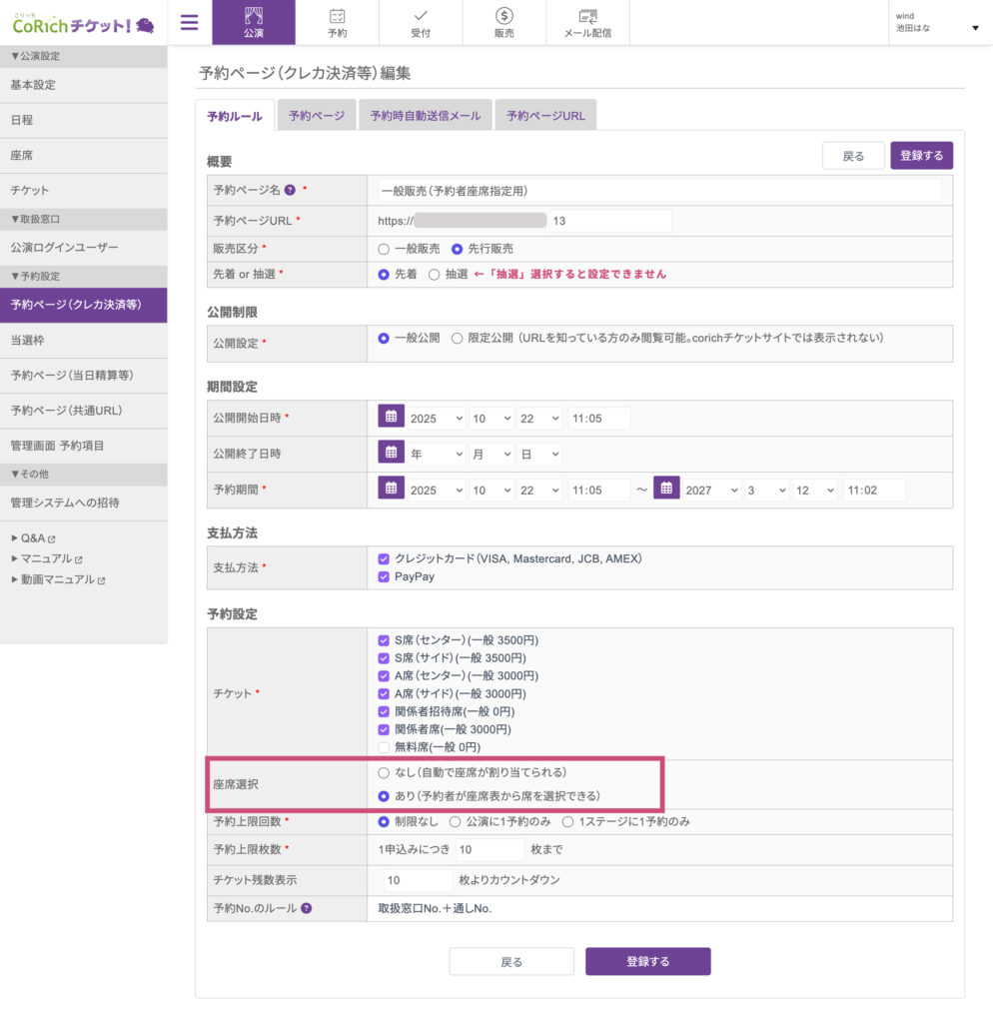The image size is (993, 1023).
Task: Open 販売 dollar icon in top navigation
Action: coord(504,22)
